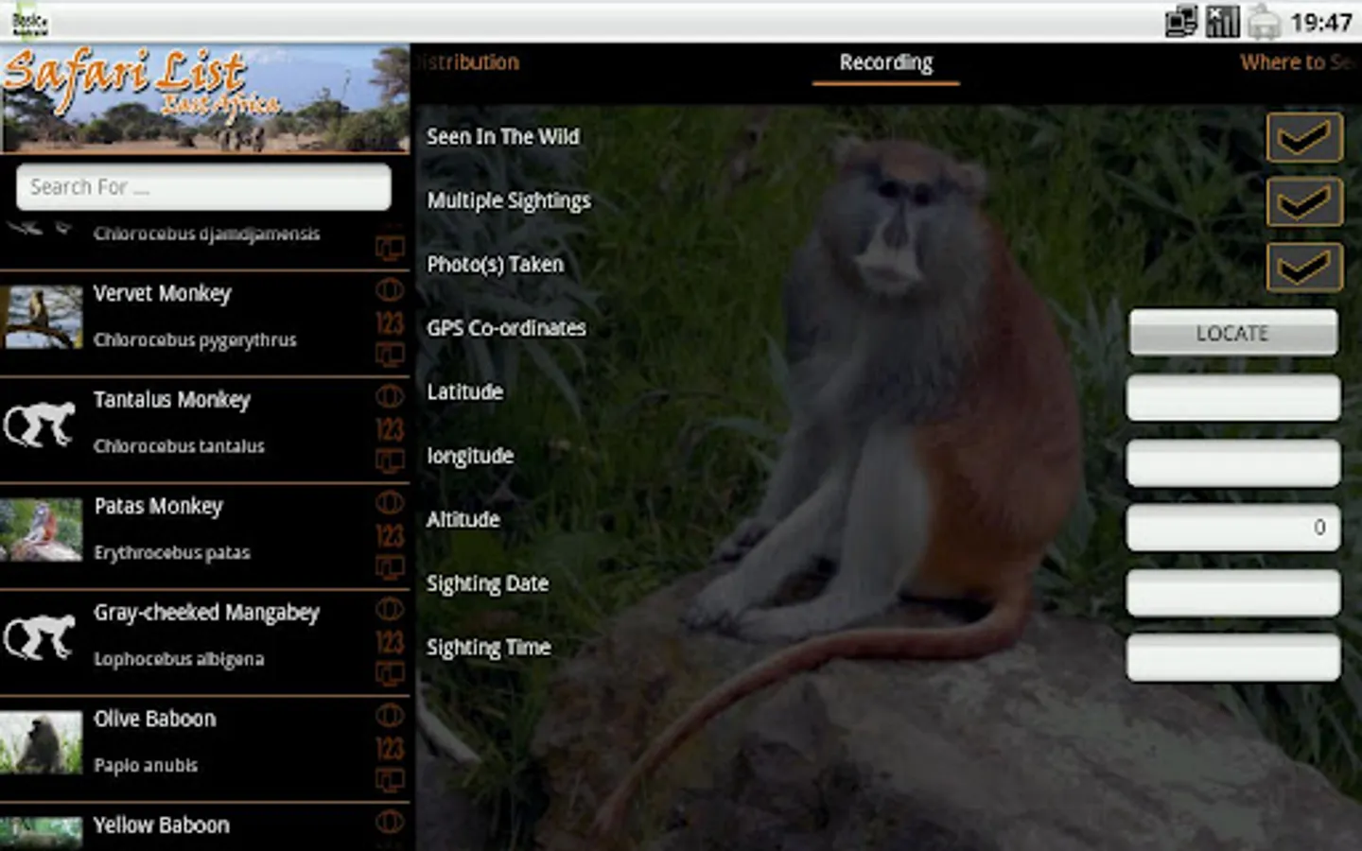This screenshot has height=851, width=1362.
Task: Open the Tantalus Monkey silhouette thumbnail
Action: click(x=41, y=425)
